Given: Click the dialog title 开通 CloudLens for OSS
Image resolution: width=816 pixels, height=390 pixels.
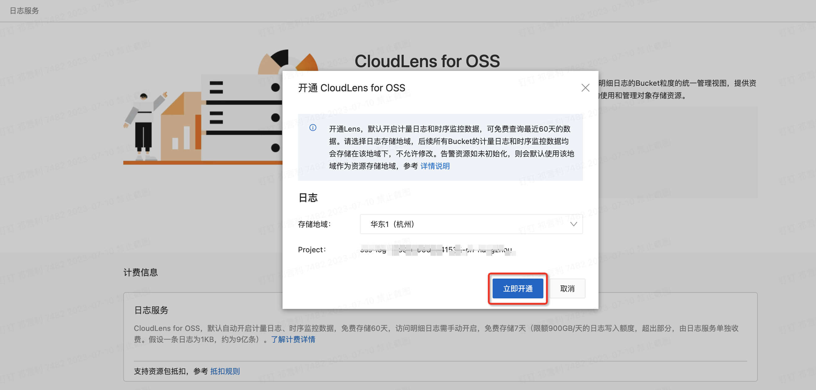Looking at the screenshot, I should pos(351,88).
